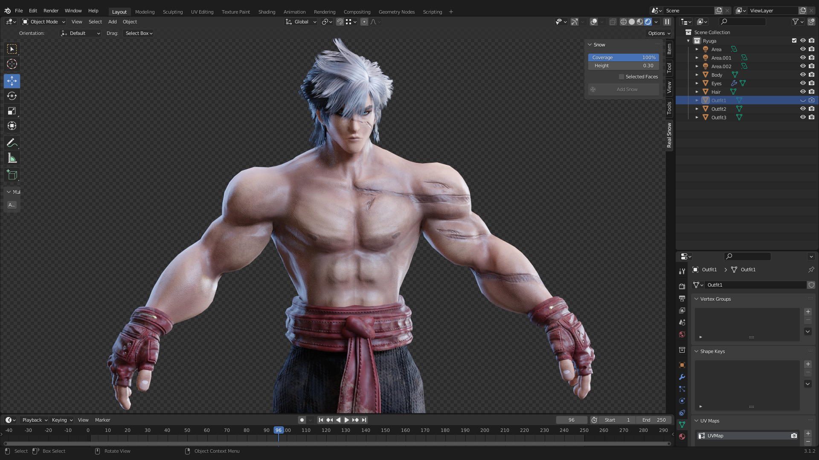Open the File menu
The height and width of the screenshot is (460, 819).
pos(19,11)
